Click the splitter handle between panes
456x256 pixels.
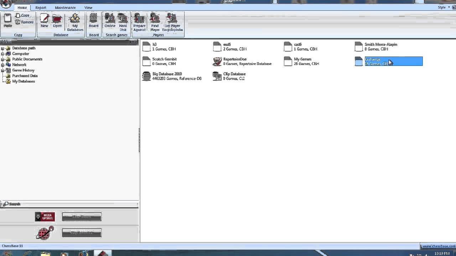[139, 140]
